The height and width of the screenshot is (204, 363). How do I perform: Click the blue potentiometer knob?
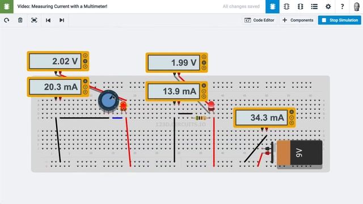(108, 101)
